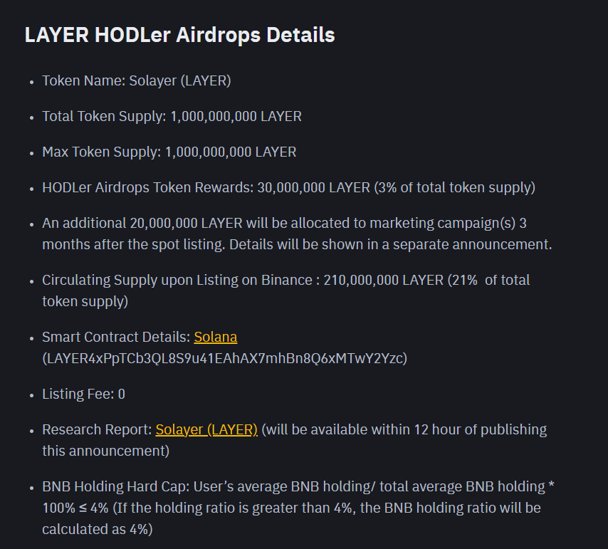Click the calculated as 4%) text
Image resolution: width=608 pixels, height=549 pixels.
[x=98, y=529]
